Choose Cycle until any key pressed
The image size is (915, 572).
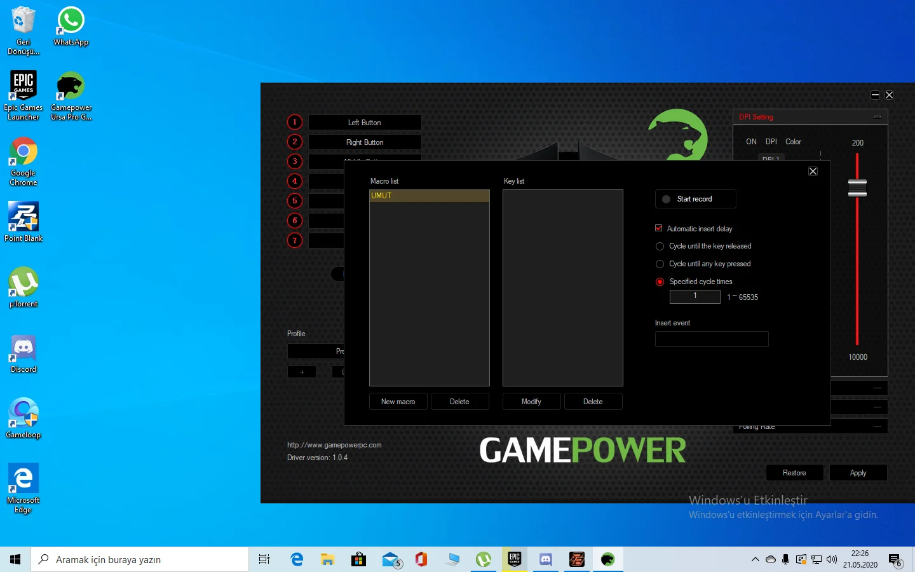[660, 264]
